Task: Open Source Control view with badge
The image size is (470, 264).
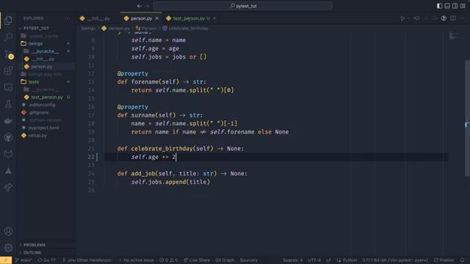Action: click(x=8, y=54)
